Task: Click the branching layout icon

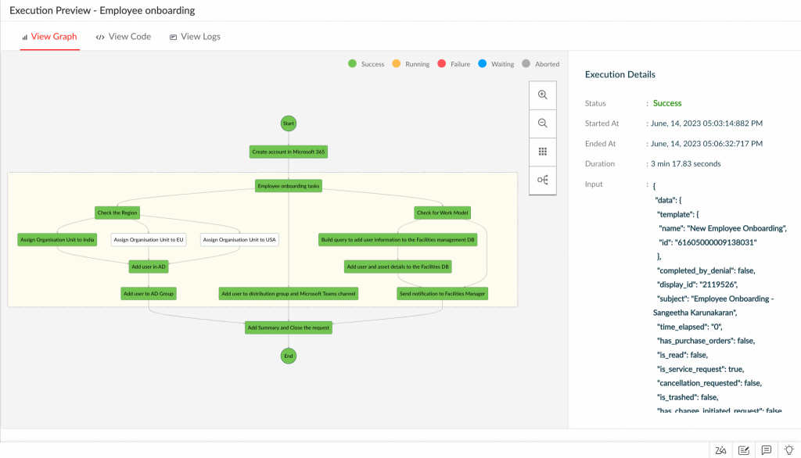Action: (x=542, y=180)
